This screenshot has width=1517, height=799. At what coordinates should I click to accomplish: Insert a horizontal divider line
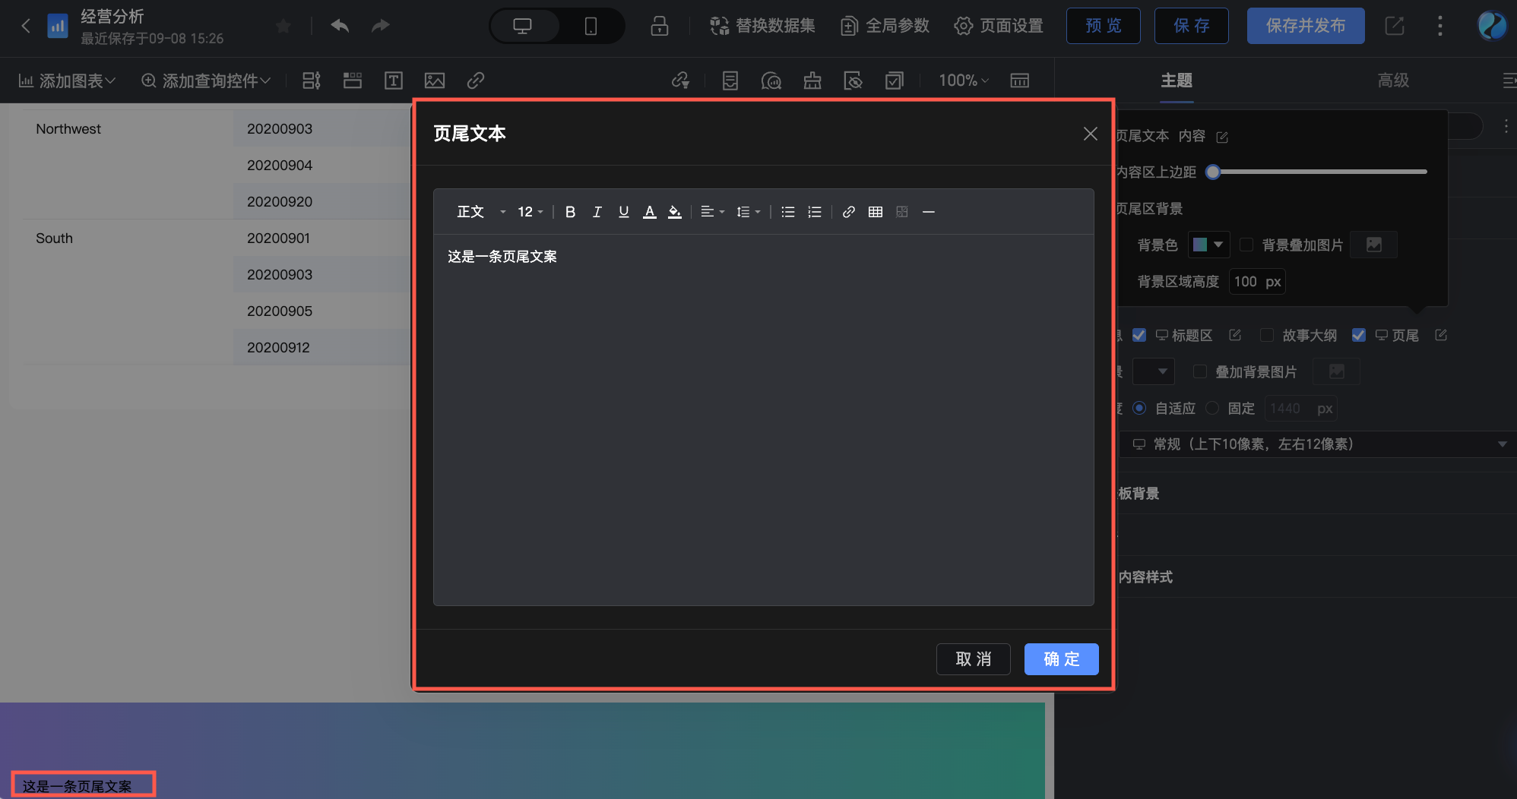(x=928, y=211)
